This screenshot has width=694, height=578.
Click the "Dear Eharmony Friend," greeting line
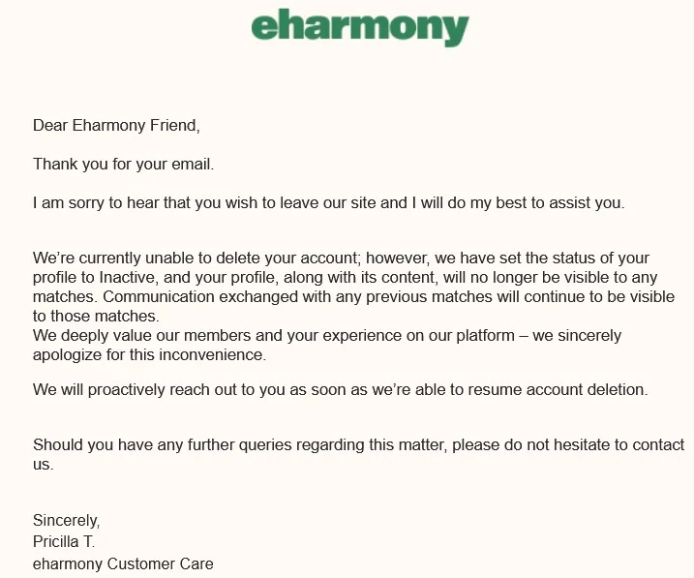(116, 125)
